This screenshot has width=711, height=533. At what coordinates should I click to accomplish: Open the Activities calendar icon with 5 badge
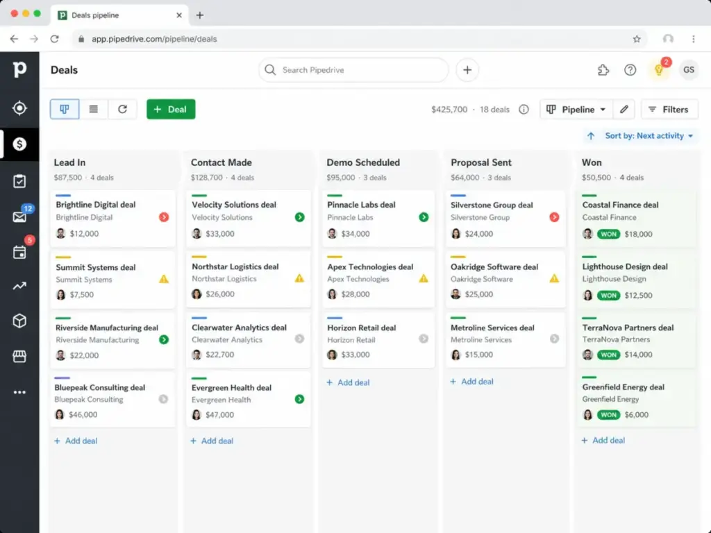pyautogui.click(x=19, y=252)
